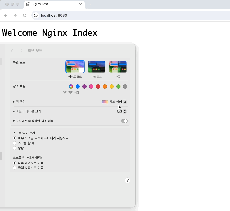The height and width of the screenshot is (211, 230).
Task: Choose purple accent color swatch
Action: [x=84, y=86]
